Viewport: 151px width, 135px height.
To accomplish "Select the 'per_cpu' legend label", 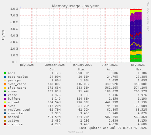I will (14, 80).
